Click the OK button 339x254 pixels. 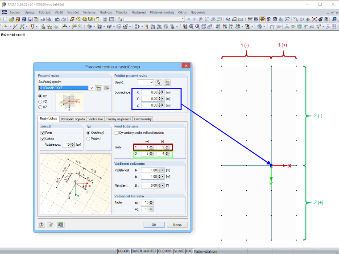pos(154,225)
